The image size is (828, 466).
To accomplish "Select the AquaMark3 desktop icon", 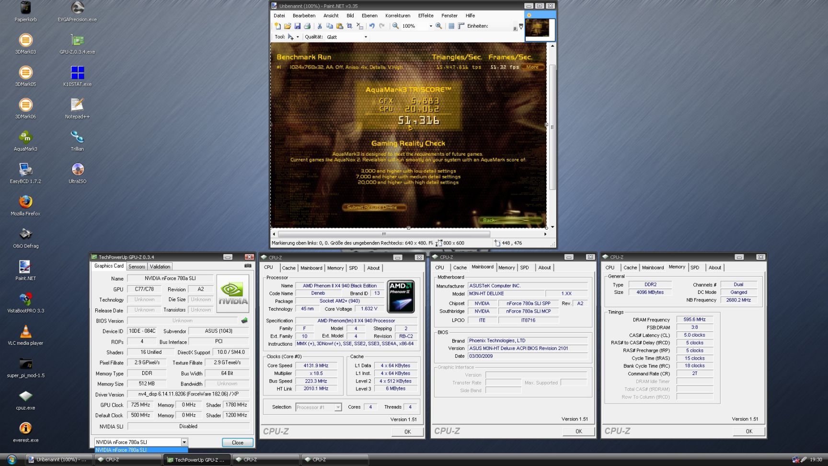I will point(25,140).
